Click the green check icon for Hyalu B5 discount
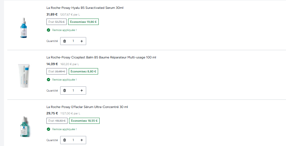Image resolution: width=286 pixels, height=146 pixels. (x=48, y=30)
